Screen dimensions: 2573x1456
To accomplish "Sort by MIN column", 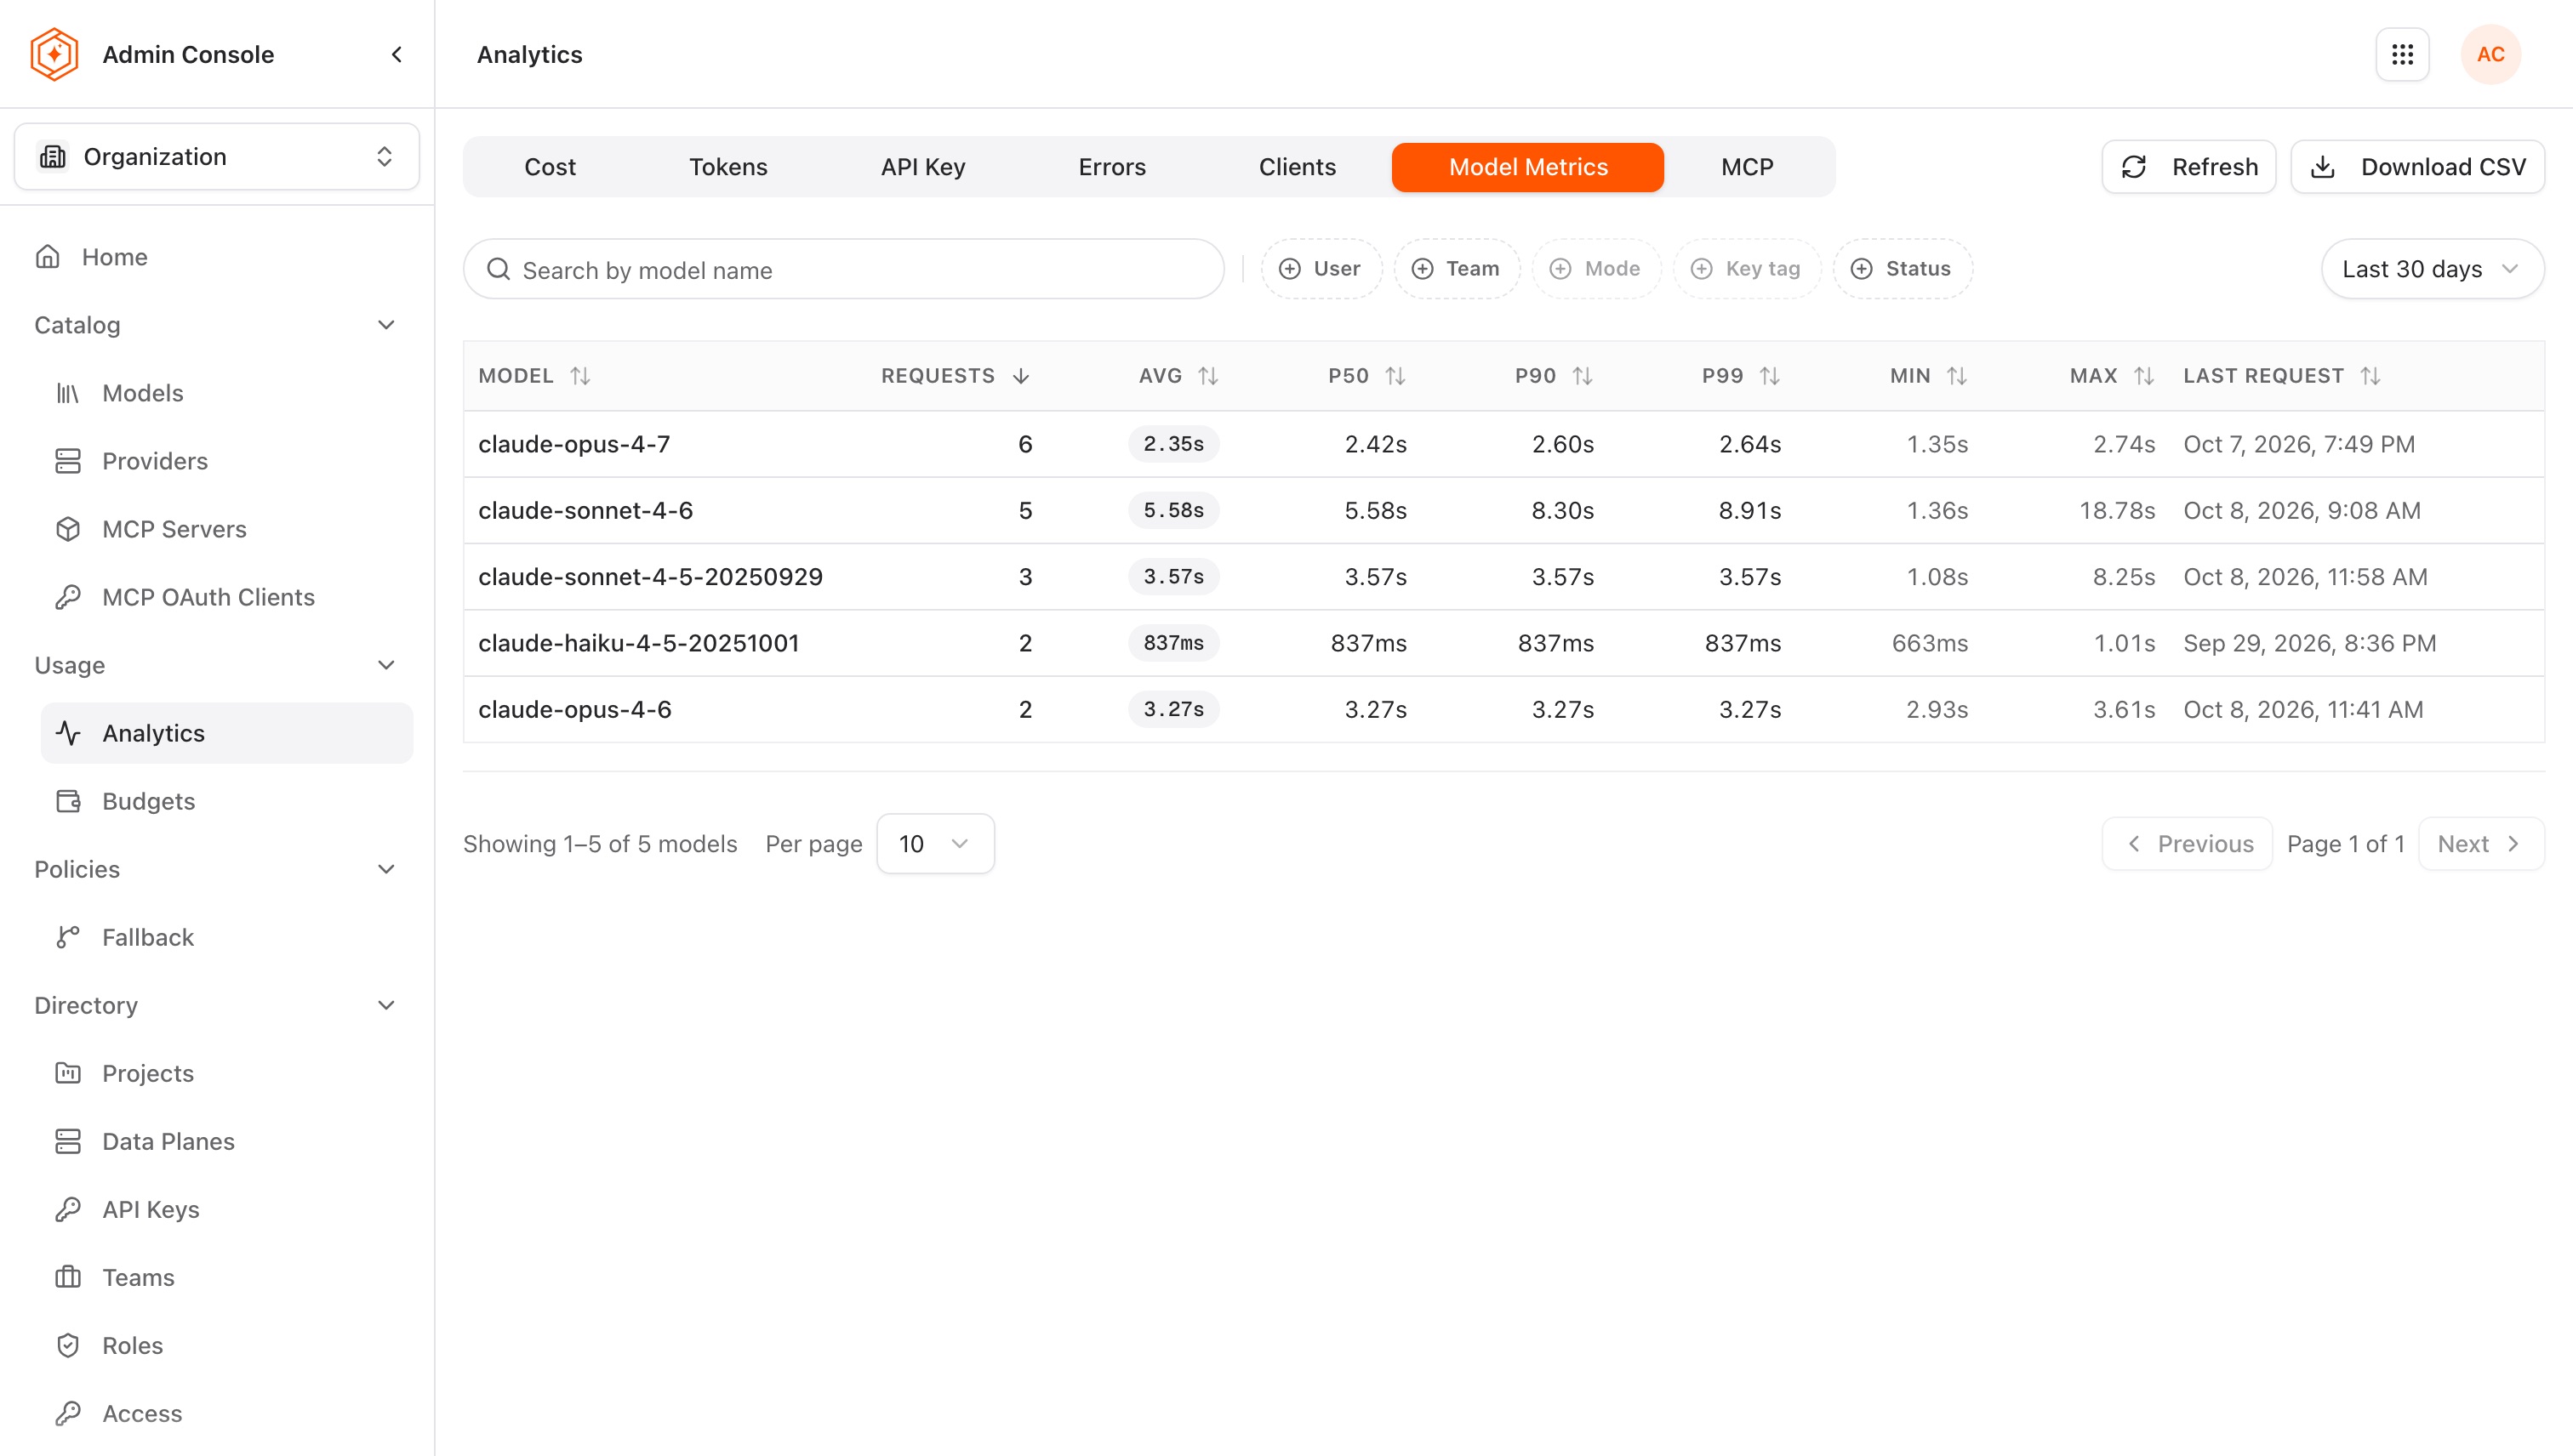I will click(1957, 376).
